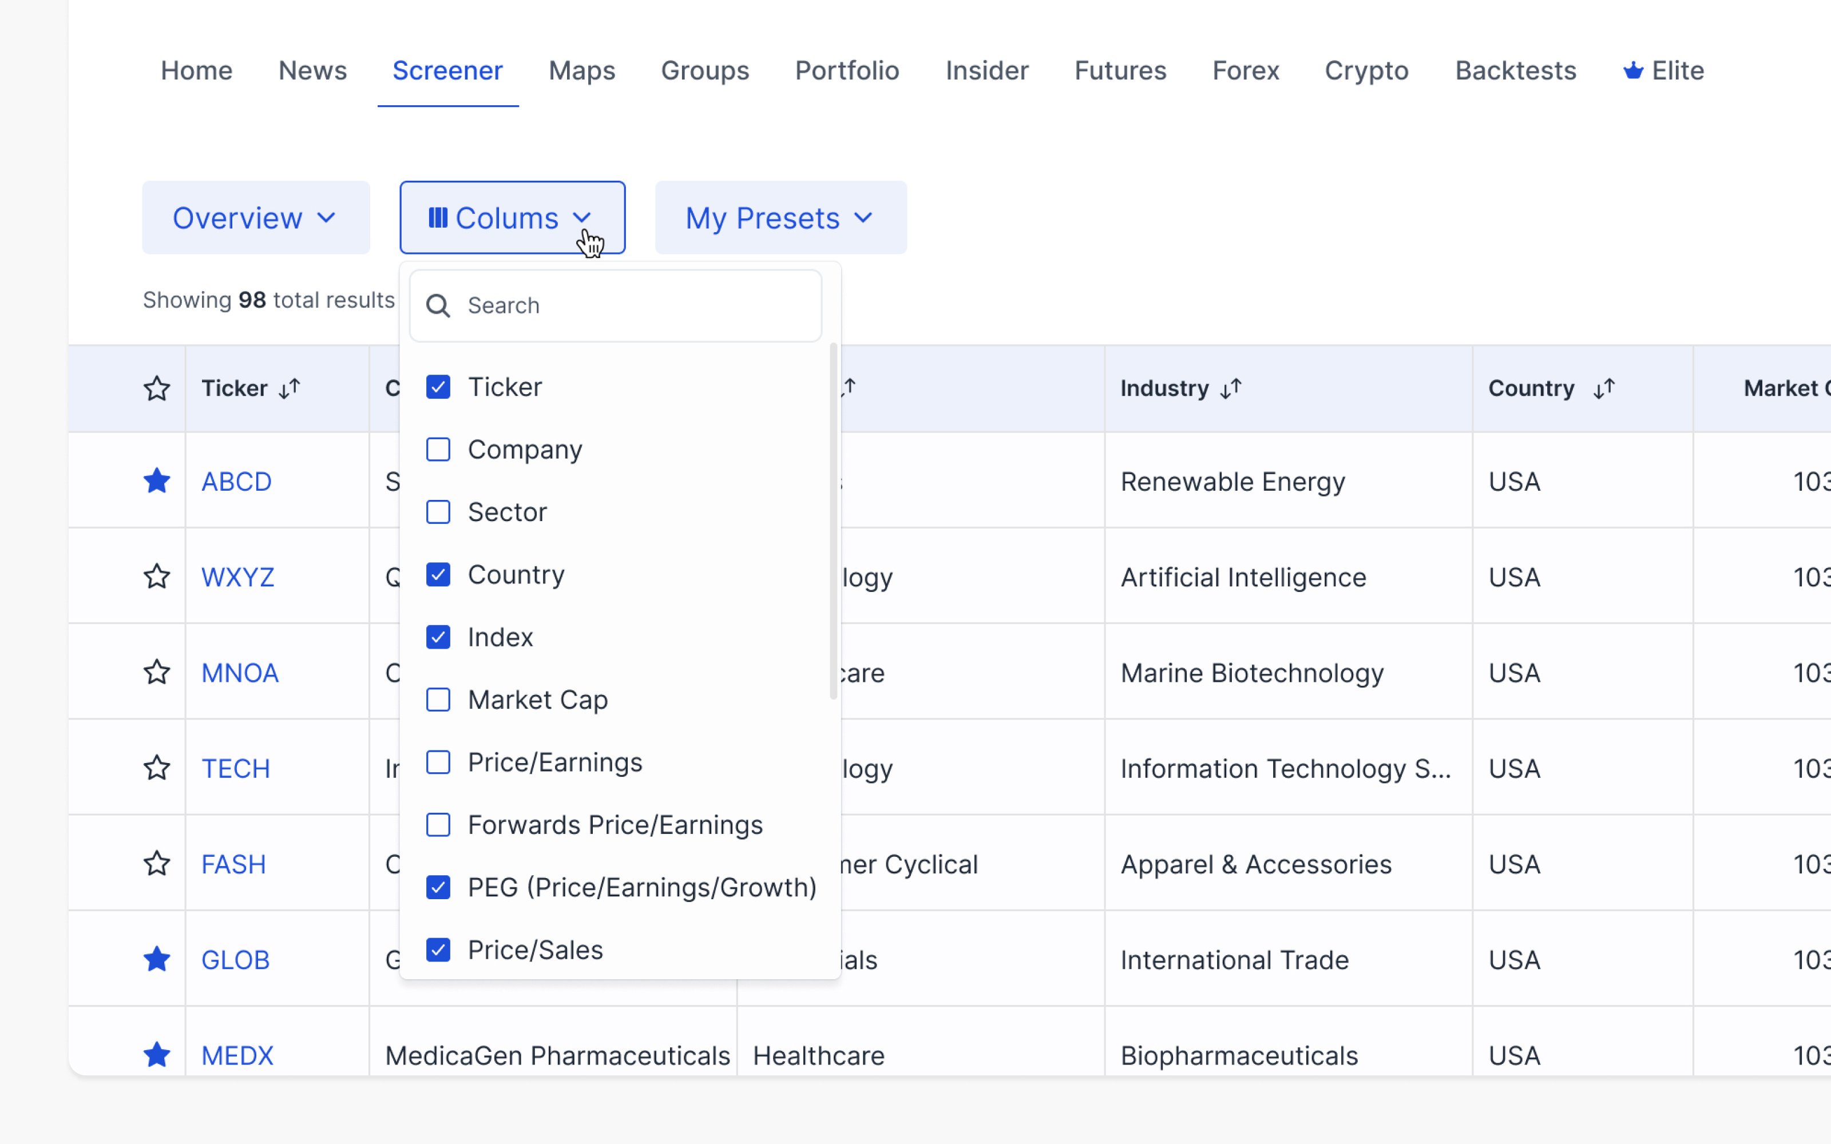Viewport: 1831px width, 1144px height.
Task: Switch to the Forex tab
Action: pyautogui.click(x=1246, y=70)
